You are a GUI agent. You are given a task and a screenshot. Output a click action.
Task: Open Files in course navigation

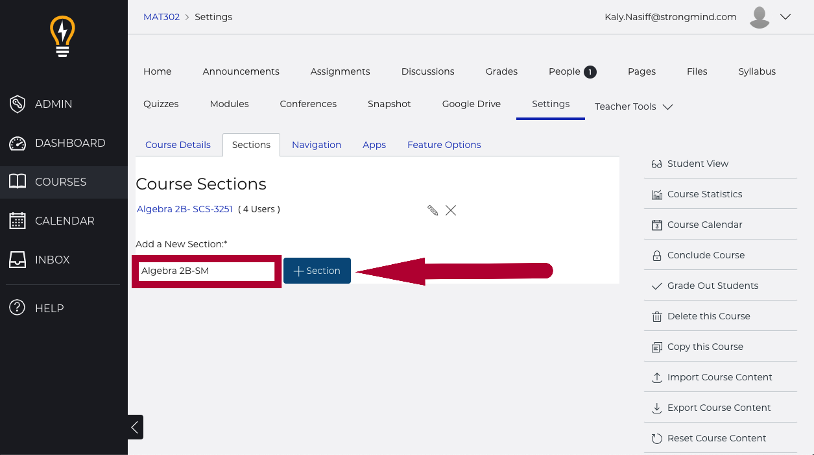[x=697, y=71]
